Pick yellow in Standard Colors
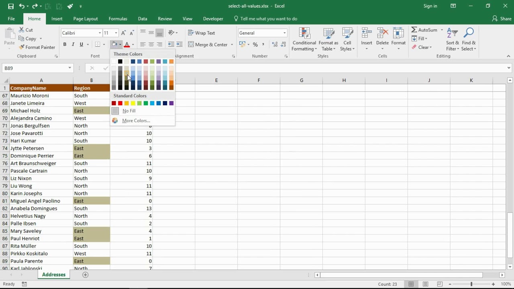The image size is (514, 289). (x=133, y=103)
